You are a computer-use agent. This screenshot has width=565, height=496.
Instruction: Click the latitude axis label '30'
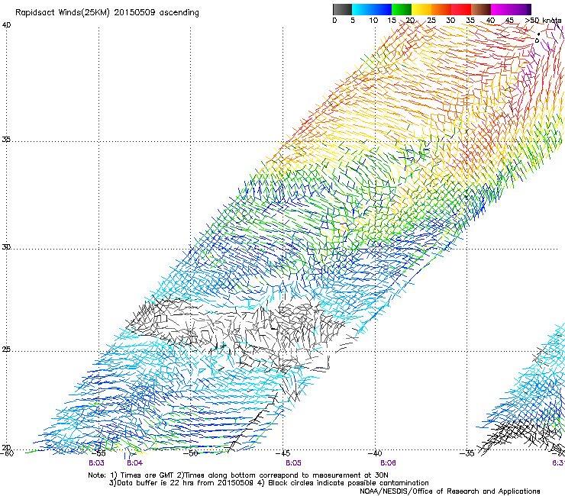(x=6, y=247)
